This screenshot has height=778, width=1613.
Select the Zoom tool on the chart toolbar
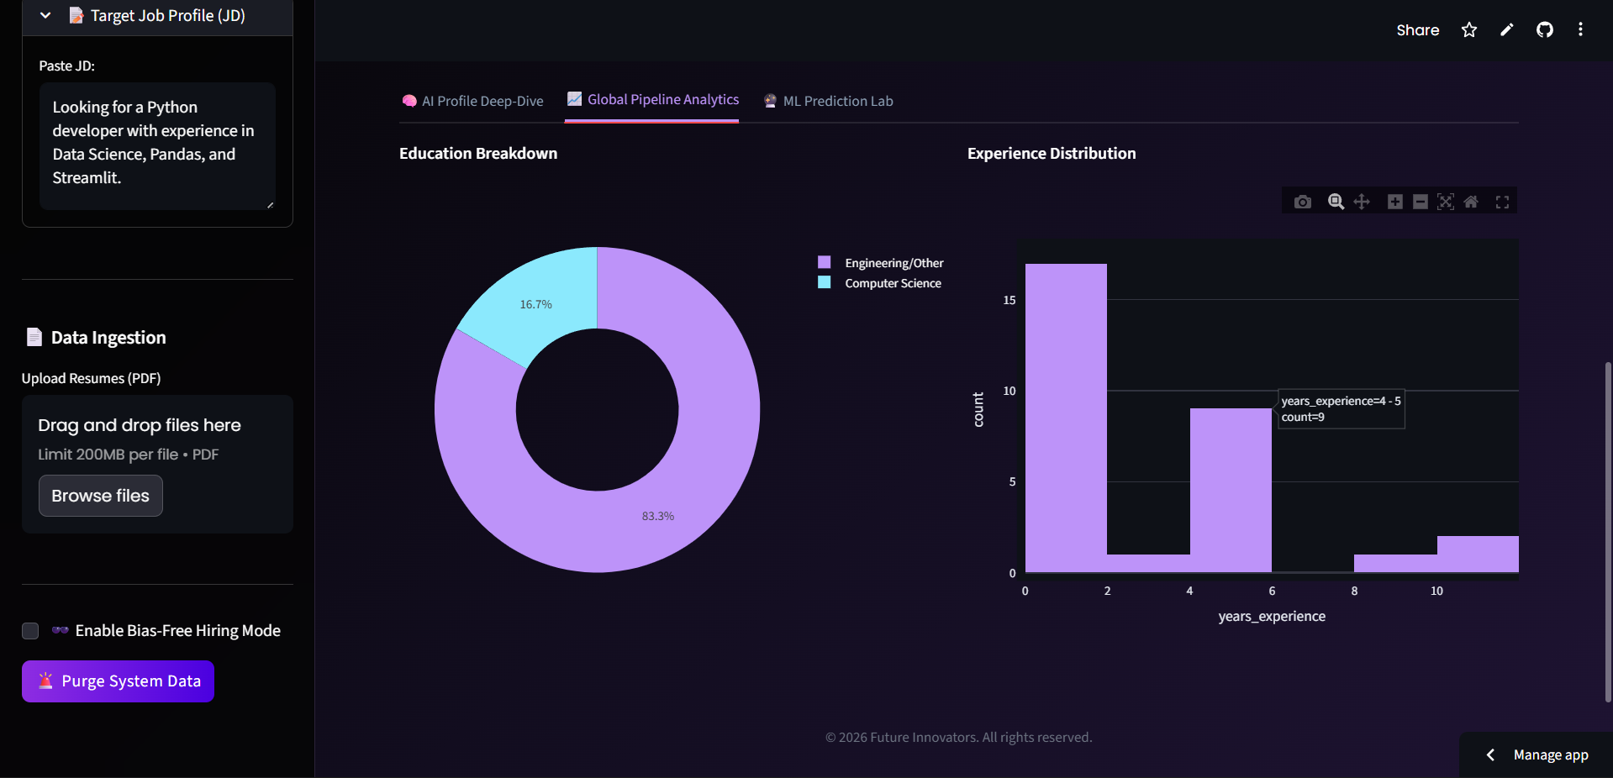(x=1336, y=202)
